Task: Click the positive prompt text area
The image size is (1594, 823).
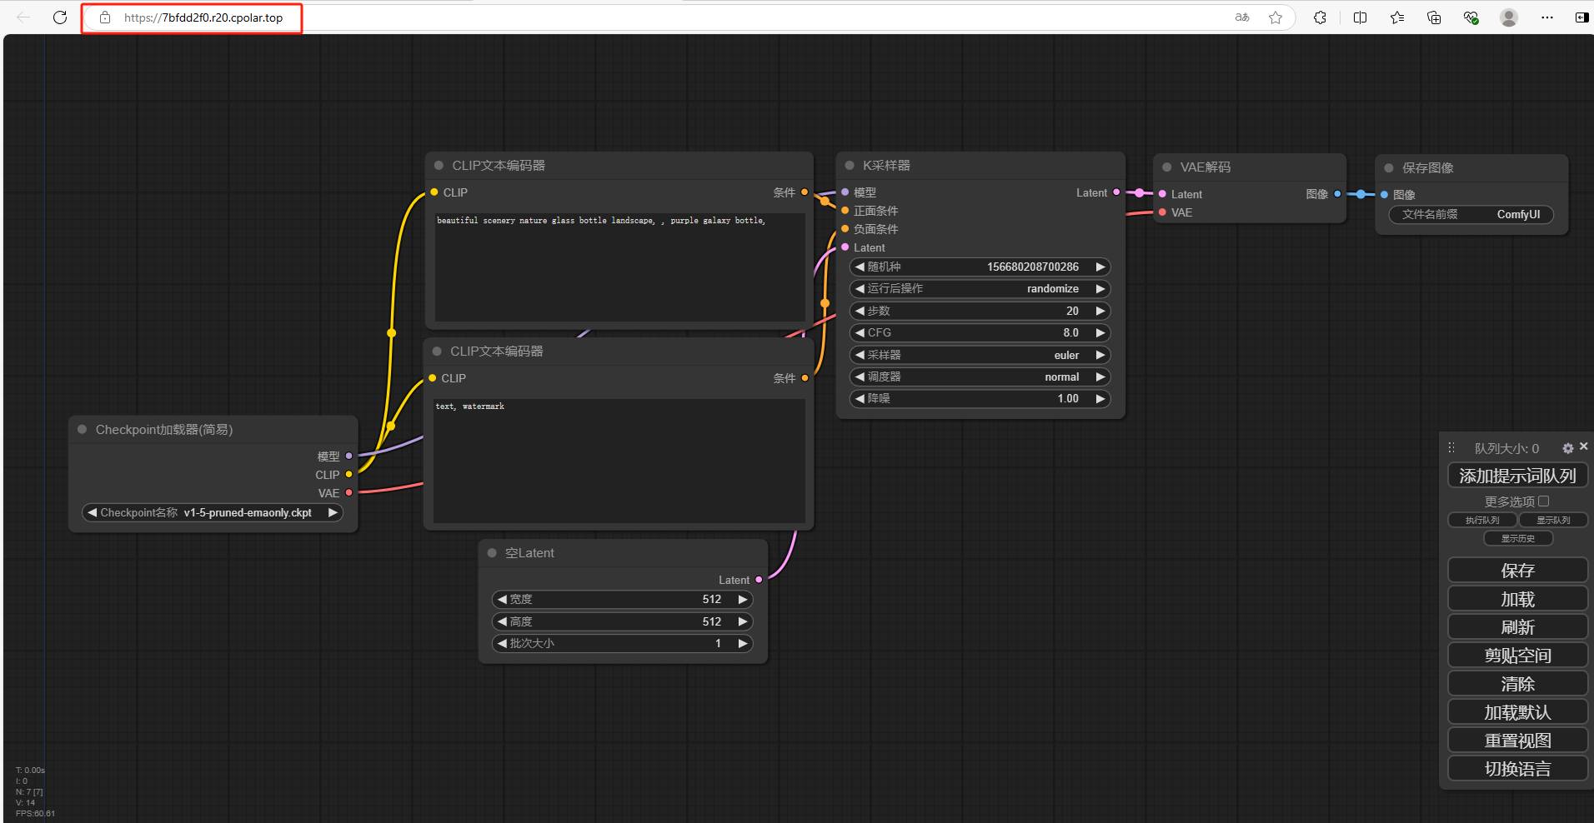Action: point(619,267)
